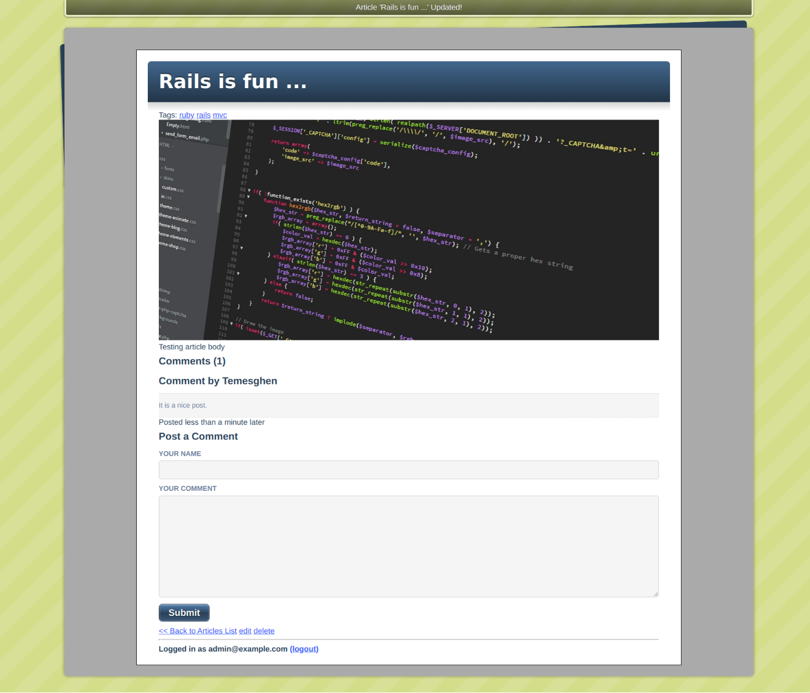Click the 'Post a Comment' heading
This screenshot has width=810, height=693.
(198, 436)
